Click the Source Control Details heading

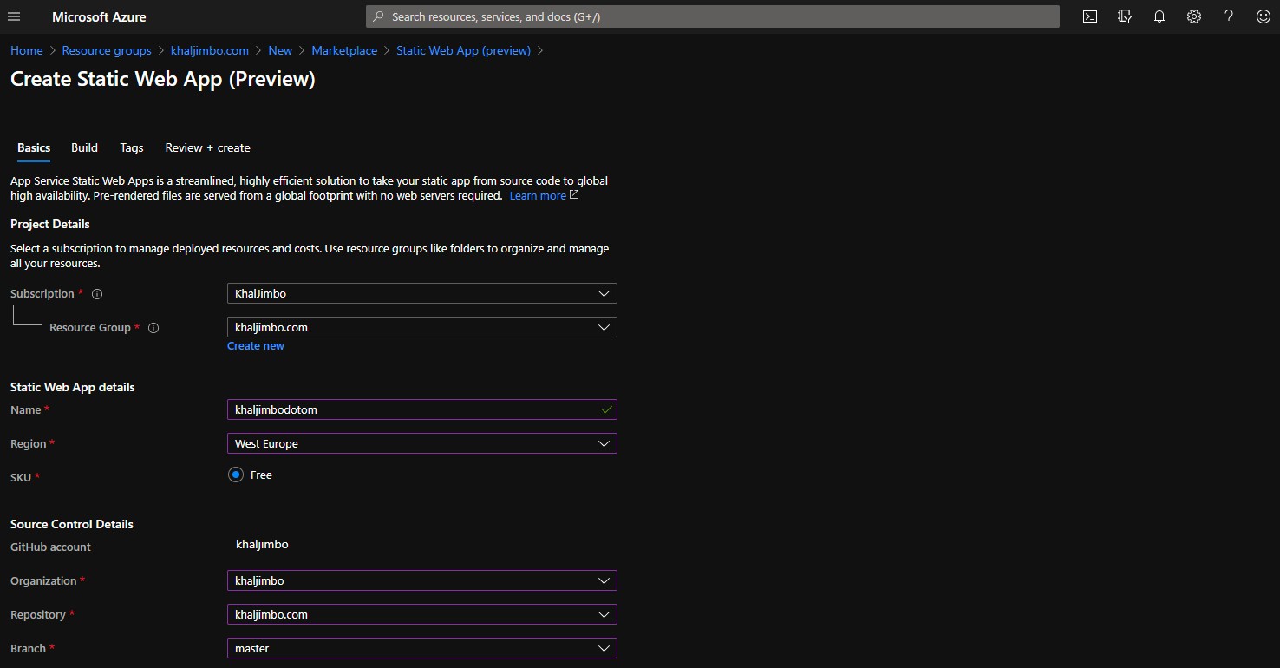coord(72,524)
